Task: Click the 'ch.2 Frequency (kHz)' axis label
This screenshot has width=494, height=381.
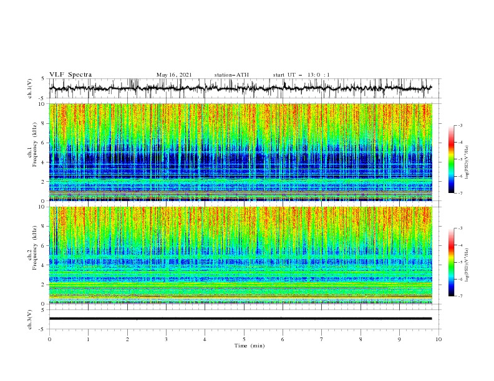Action: click(32, 248)
